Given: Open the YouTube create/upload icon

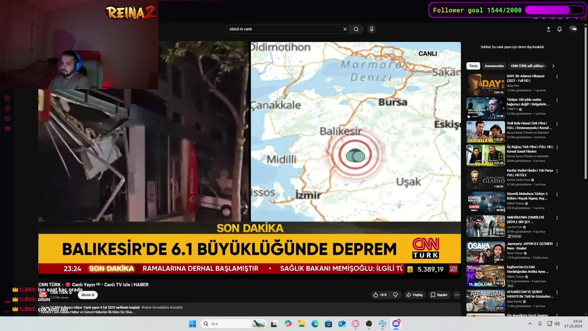Looking at the screenshot, I should pos(548,29).
